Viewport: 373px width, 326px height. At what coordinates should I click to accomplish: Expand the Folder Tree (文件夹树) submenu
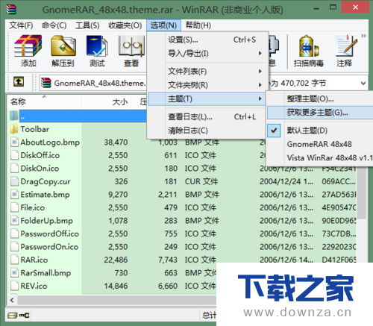[x=207, y=85]
